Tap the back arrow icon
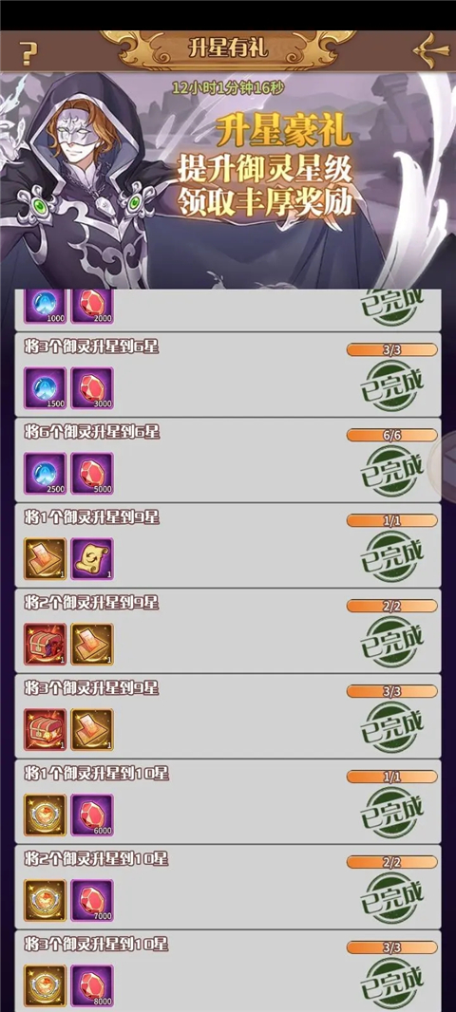 [431, 51]
